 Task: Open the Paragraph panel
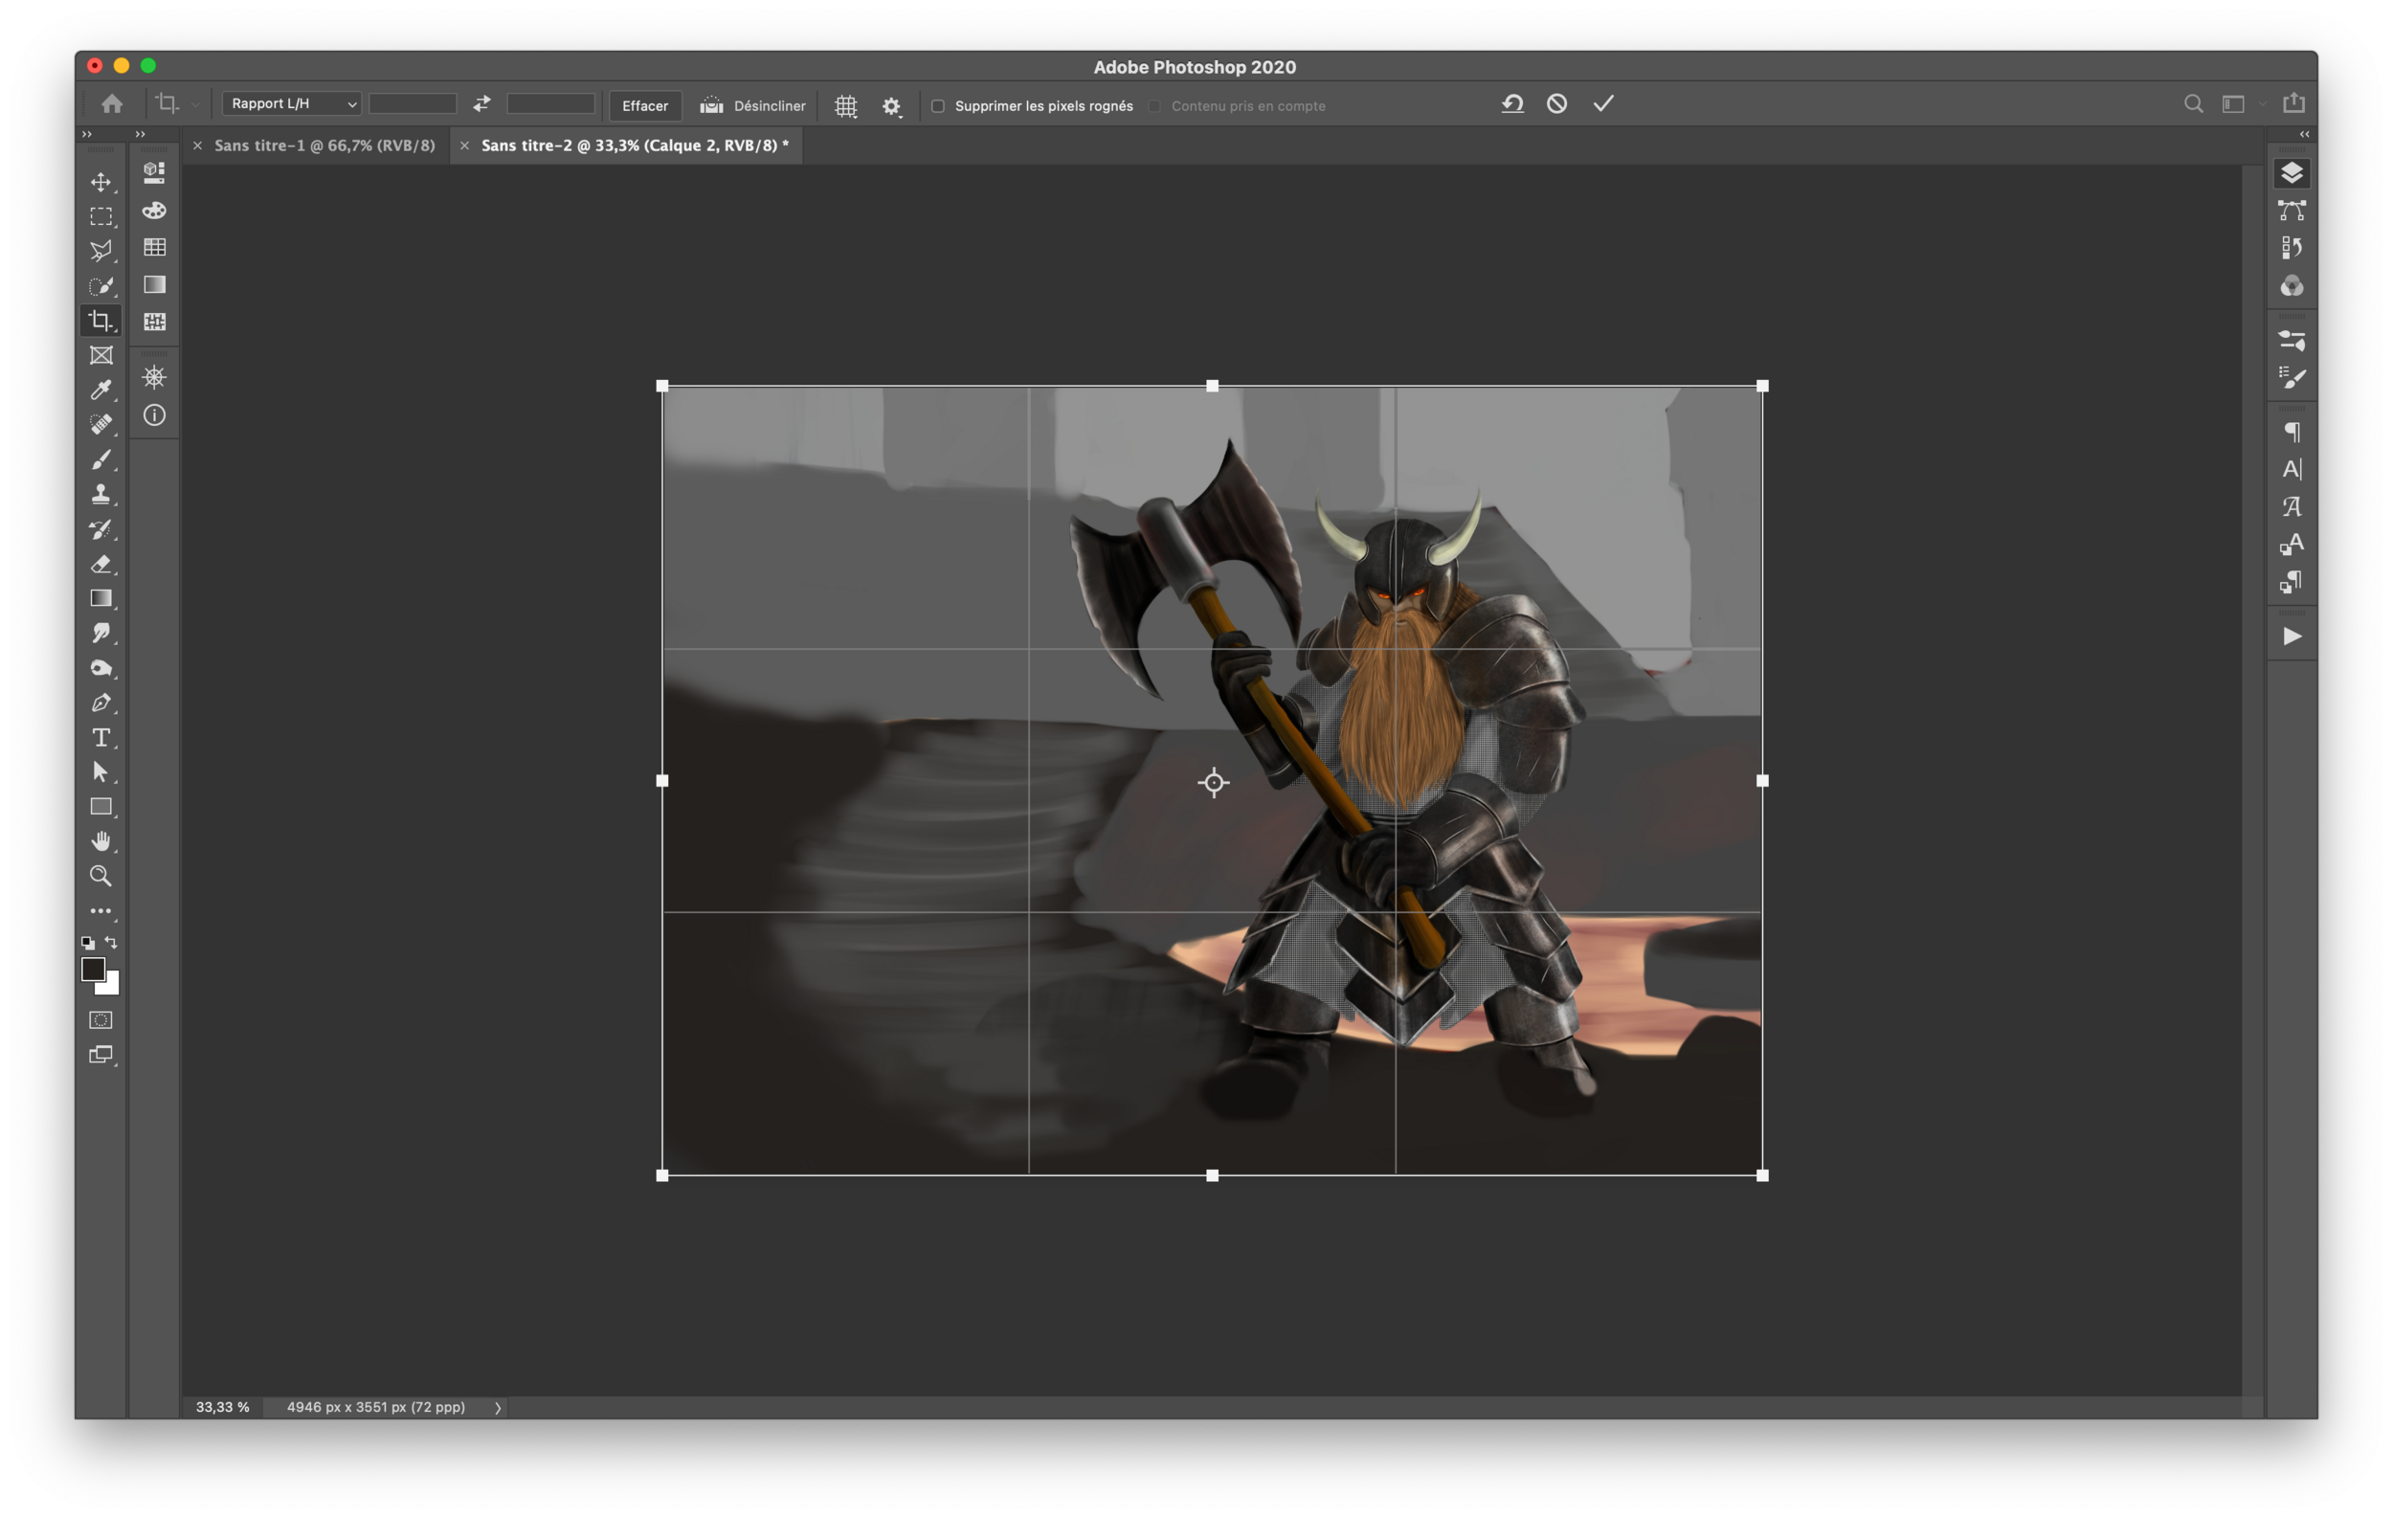click(2292, 431)
